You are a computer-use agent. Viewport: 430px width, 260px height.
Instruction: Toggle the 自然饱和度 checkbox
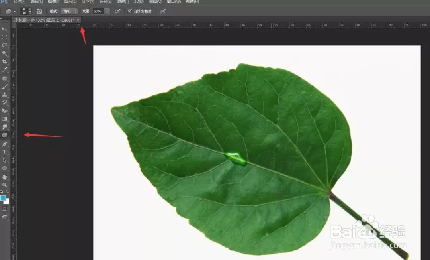130,11
